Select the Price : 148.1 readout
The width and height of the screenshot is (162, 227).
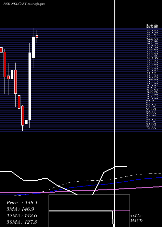(x=22, y=203)
